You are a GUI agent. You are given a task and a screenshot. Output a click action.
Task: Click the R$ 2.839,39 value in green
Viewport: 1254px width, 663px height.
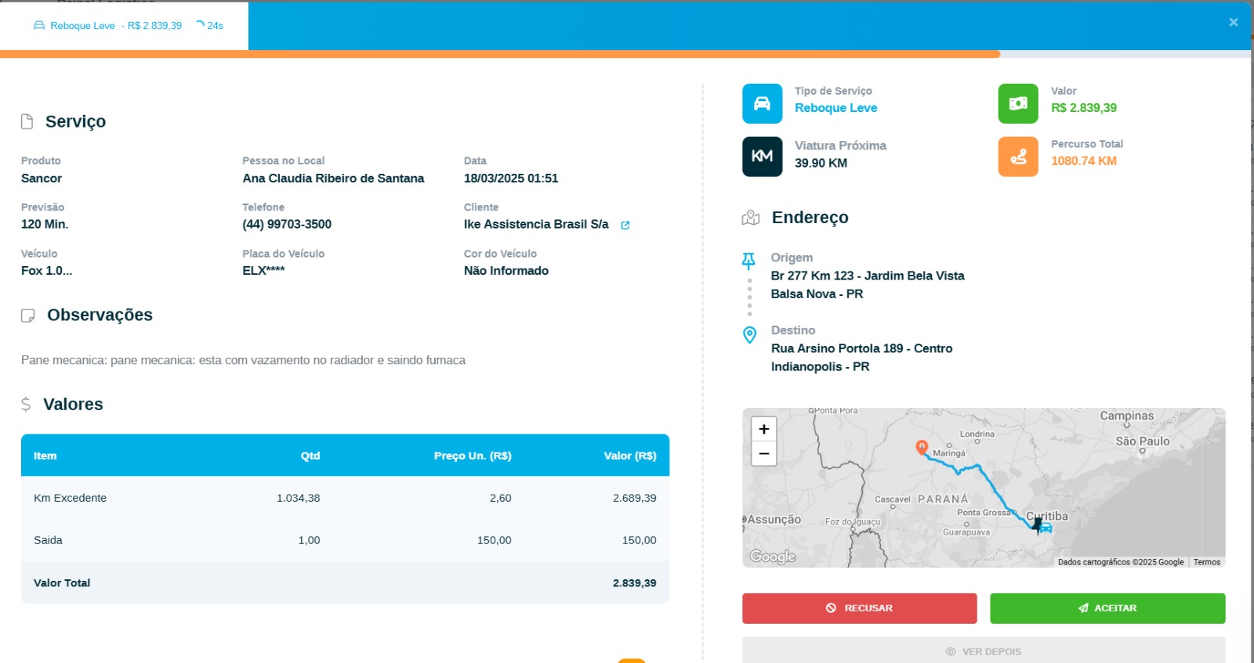pos(1084,108)
